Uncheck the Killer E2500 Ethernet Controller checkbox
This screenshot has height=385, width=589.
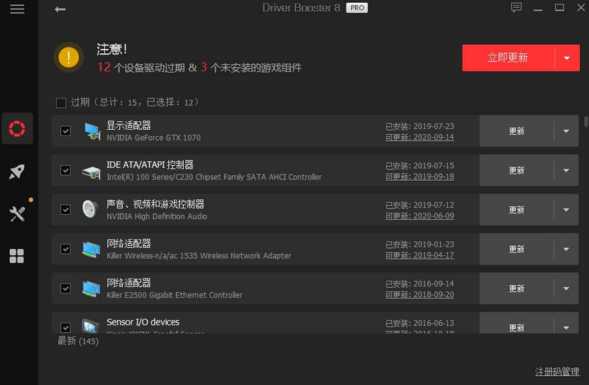[x=66, y=289]
